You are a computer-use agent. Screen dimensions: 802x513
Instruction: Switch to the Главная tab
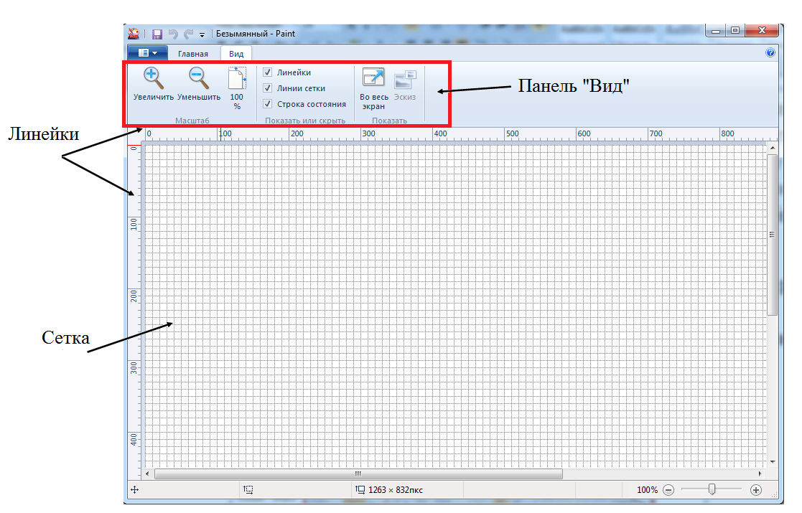click(193, 54)
